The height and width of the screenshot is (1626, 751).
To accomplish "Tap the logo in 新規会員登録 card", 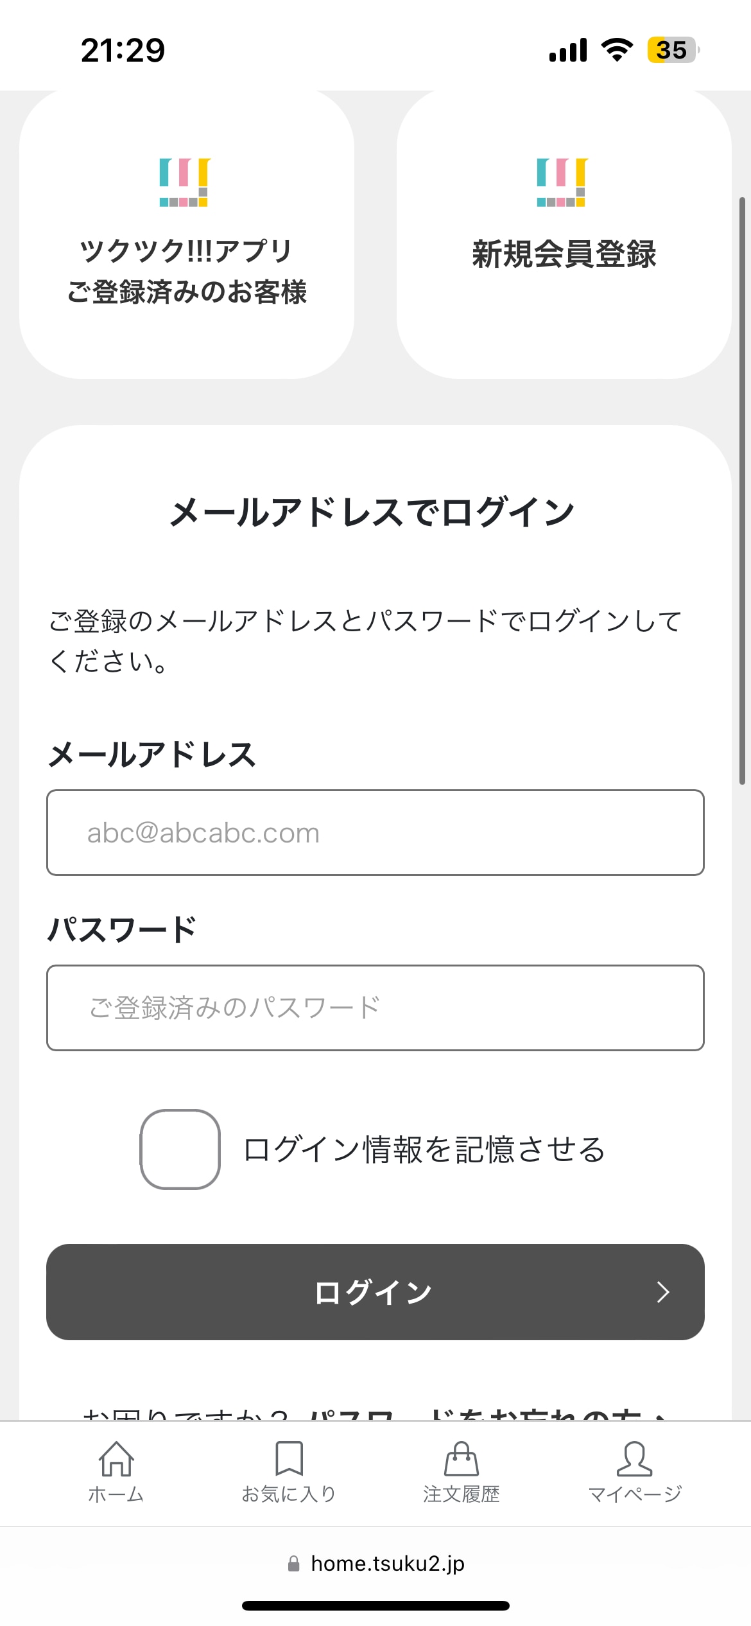I will coord(562,182).
